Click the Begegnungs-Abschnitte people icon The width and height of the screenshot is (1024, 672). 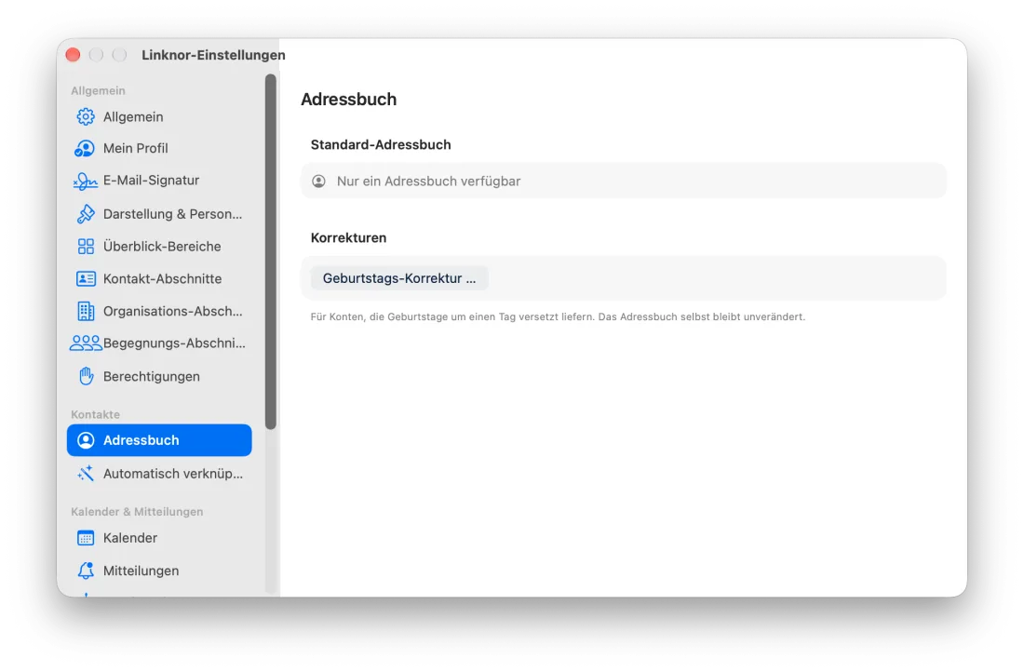coord(86,343)
